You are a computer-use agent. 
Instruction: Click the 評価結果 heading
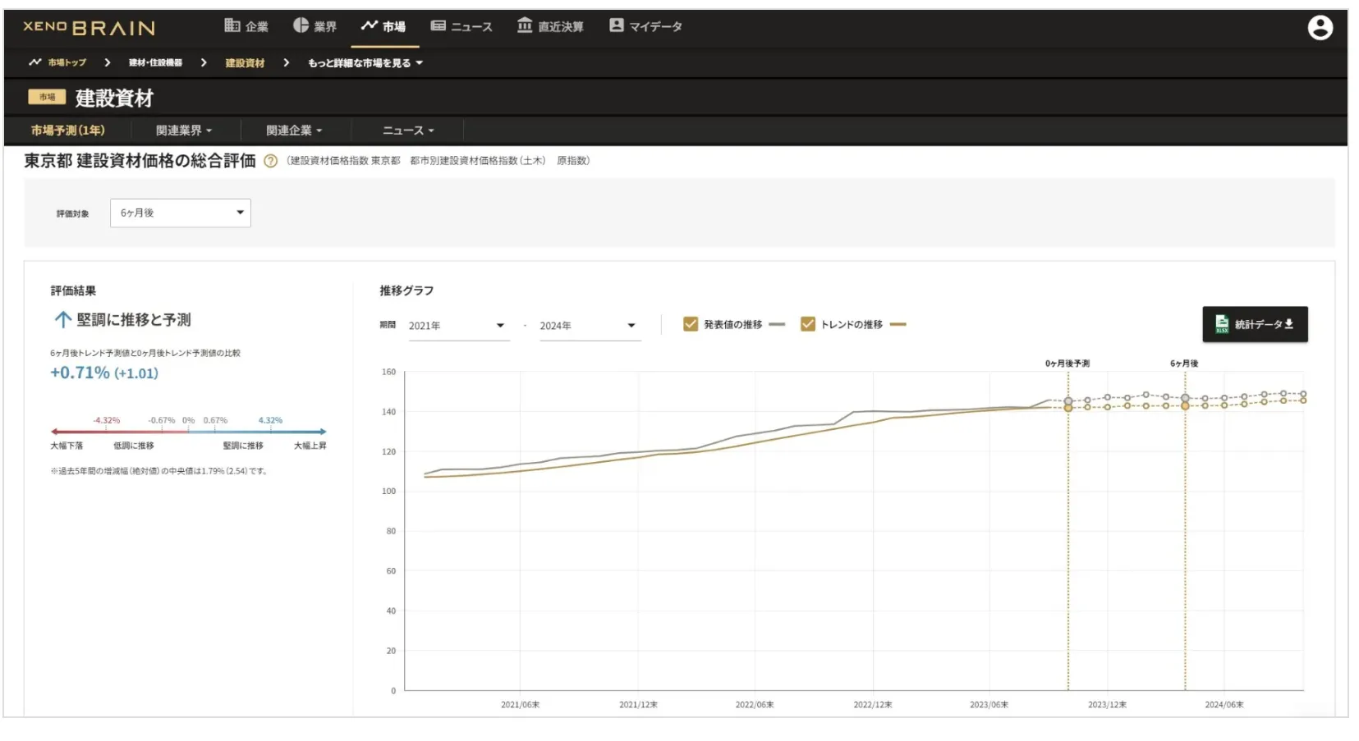[73, 290]
